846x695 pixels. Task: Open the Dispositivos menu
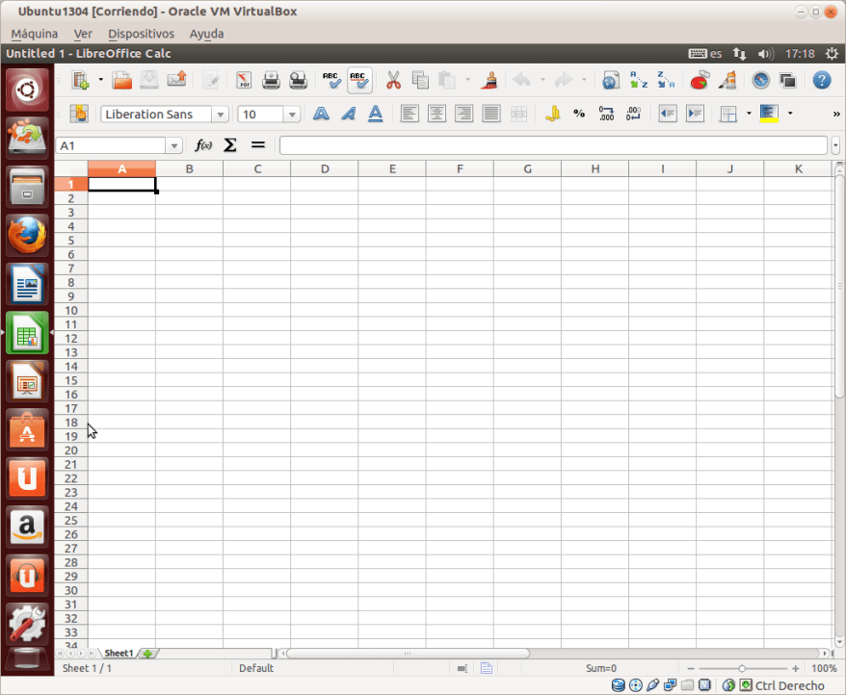tap(141, 34)
